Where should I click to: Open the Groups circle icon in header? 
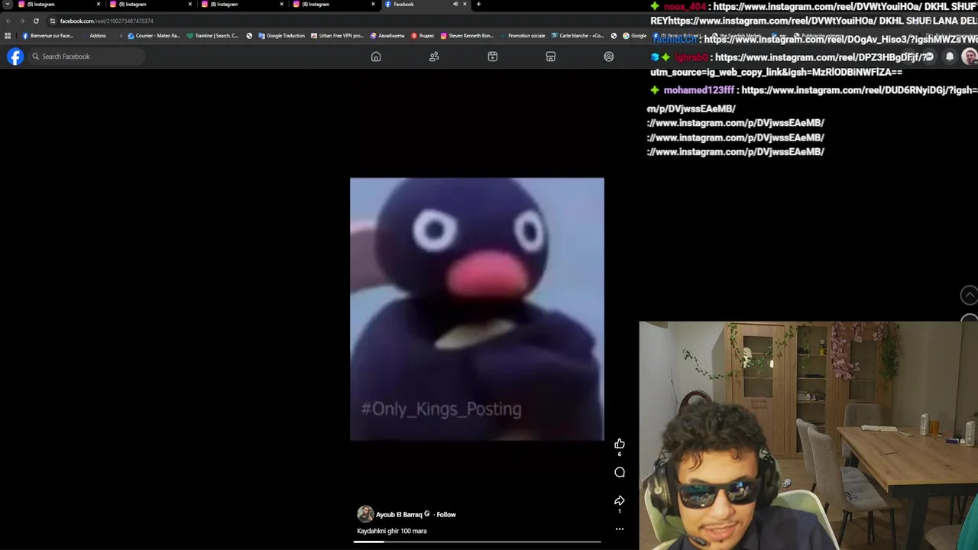609,57
